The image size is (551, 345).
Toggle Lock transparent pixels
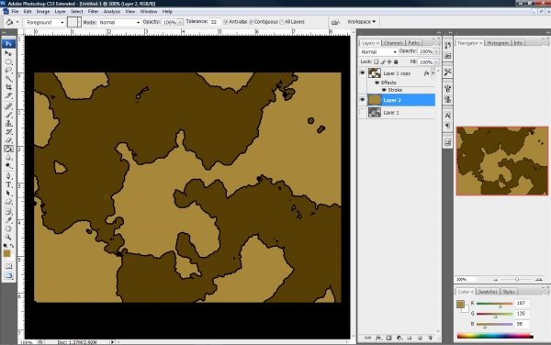(376, 61)
